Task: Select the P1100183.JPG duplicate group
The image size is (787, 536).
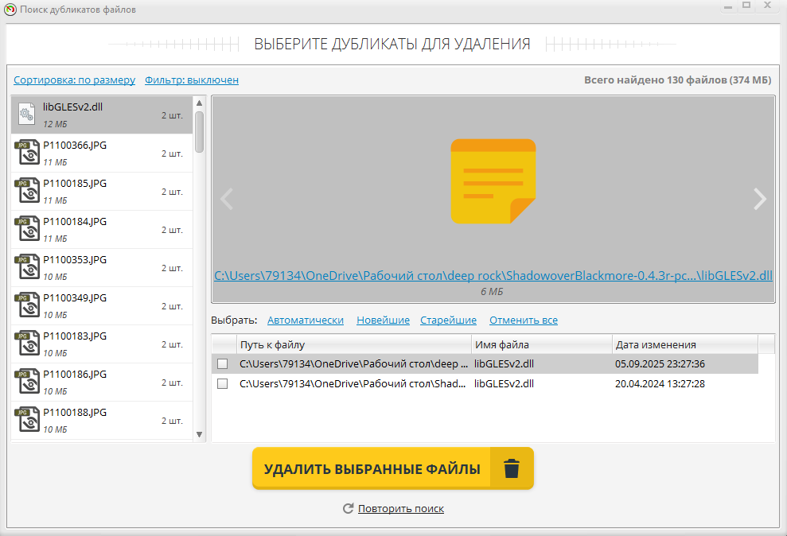Action: click(x=102, y=344)
